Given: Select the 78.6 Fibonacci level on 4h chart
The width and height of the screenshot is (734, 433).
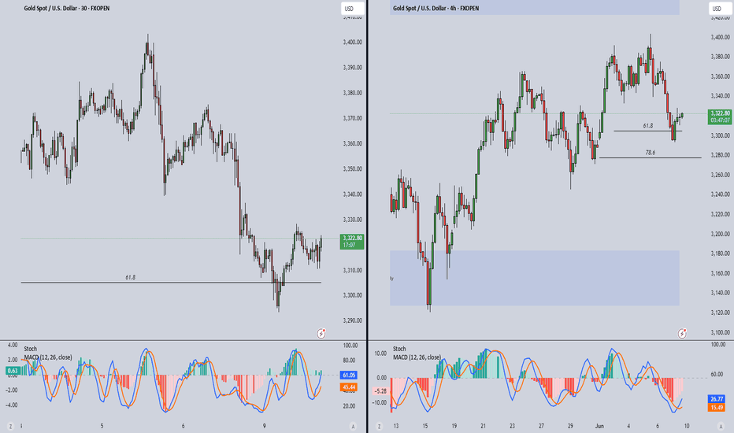Looking at the screenshot, I should pos(651,157).
